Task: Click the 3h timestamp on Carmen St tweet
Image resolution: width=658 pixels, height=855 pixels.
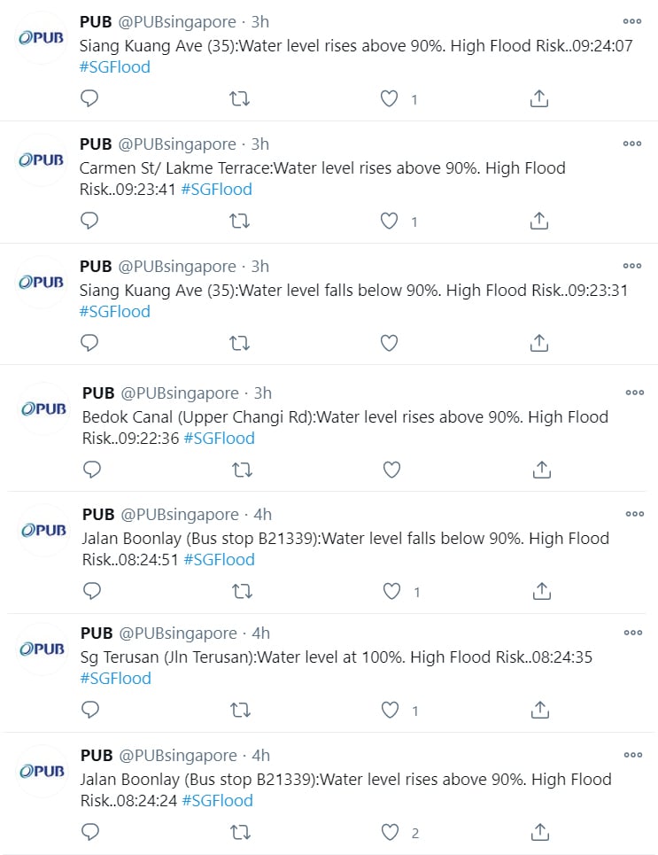Action: coord(260,144)
